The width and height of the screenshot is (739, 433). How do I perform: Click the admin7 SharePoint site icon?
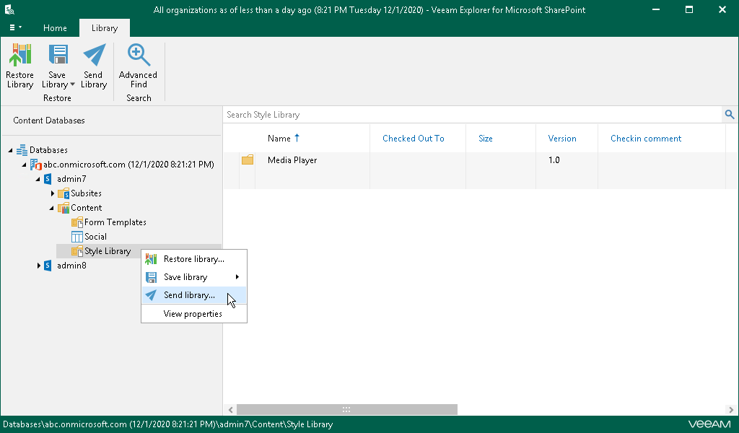(48, 179)
